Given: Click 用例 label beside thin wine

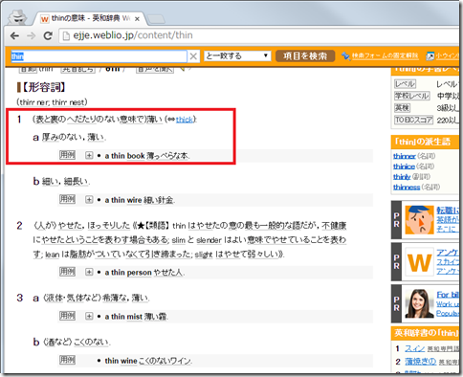Looking at the screenshot, I should click(x=67, y=360).
